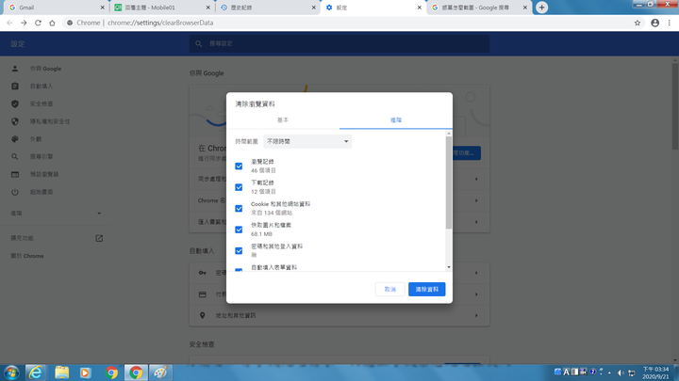Select the 隱私權和安全性 shield icon

(x=15, y=121)
